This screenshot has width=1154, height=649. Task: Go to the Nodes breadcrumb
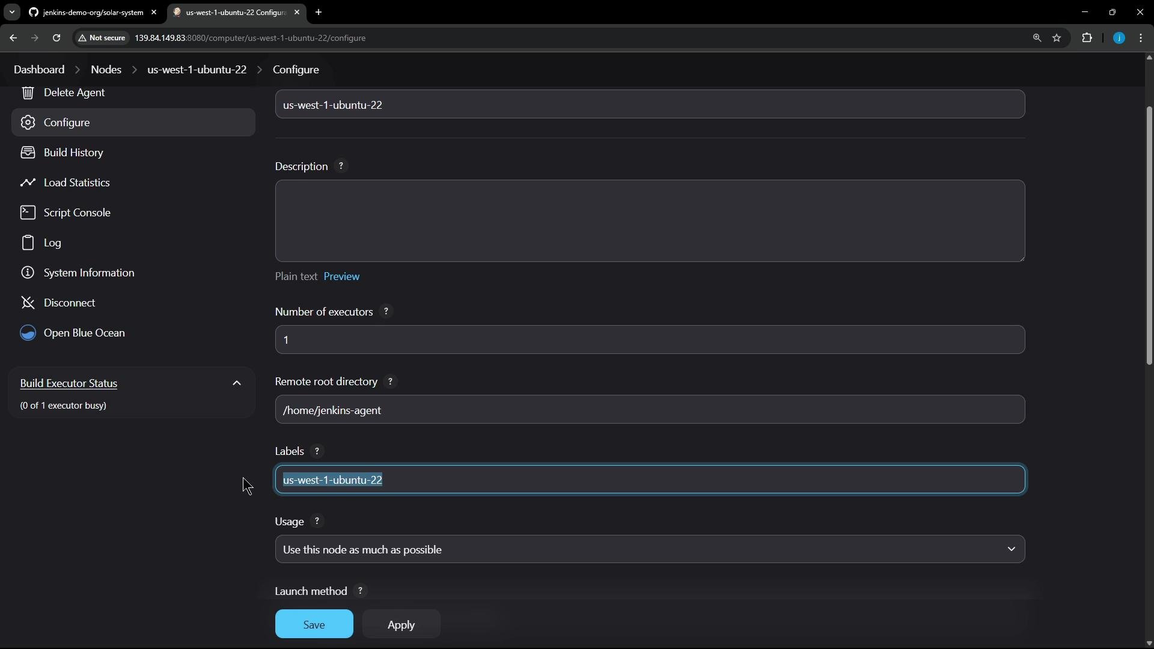point(106,70)
